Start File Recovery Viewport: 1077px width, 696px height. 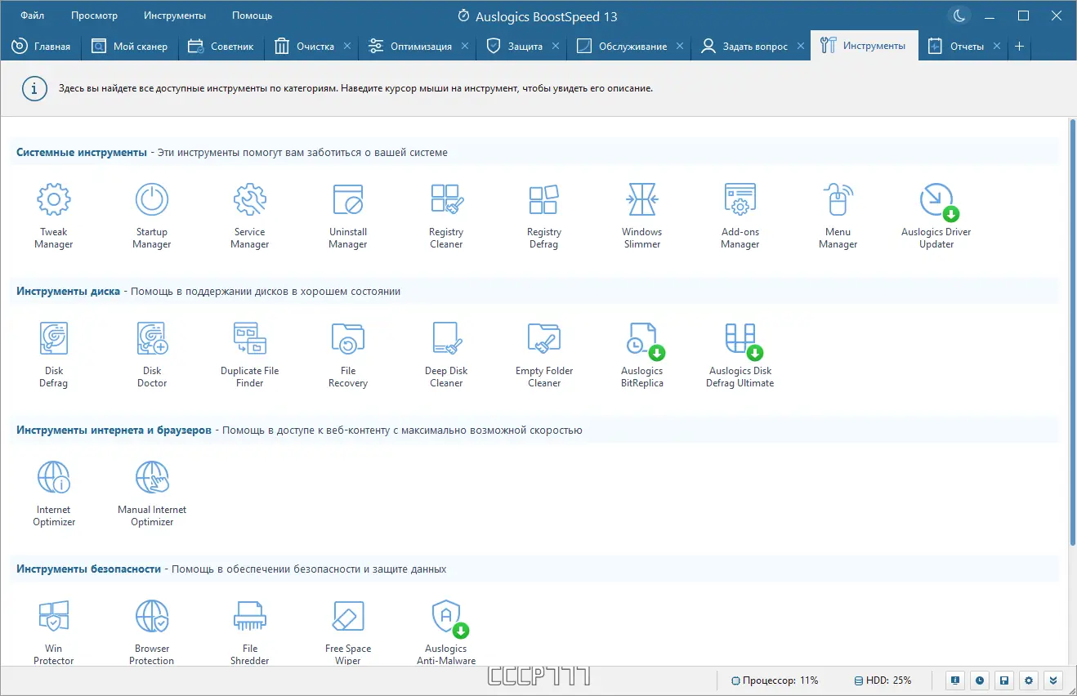348,355
